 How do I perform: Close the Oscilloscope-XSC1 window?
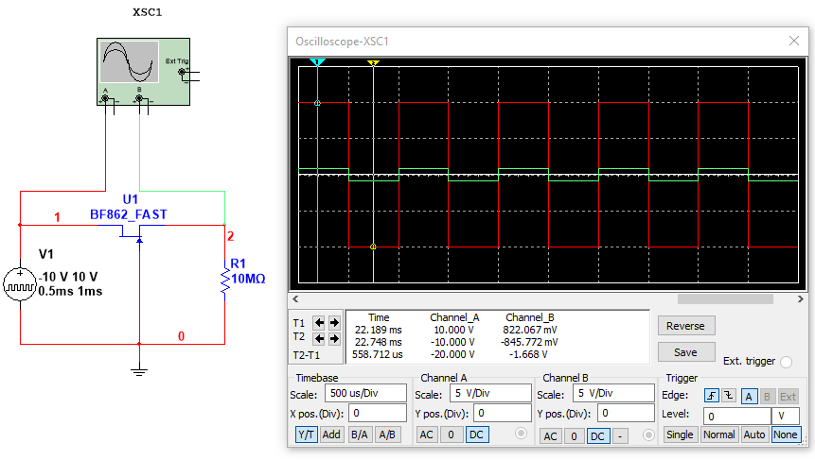793,41
